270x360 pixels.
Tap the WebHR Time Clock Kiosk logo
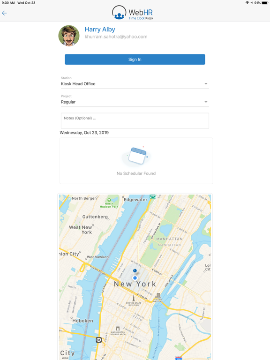click(x=133, y=12)
